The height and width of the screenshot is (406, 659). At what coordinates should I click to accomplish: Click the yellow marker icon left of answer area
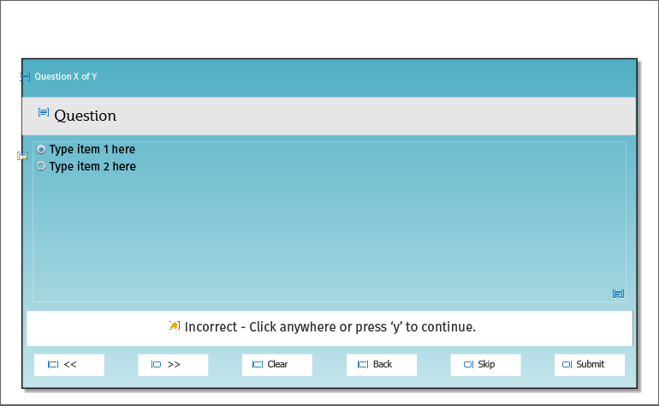[22, 156]
